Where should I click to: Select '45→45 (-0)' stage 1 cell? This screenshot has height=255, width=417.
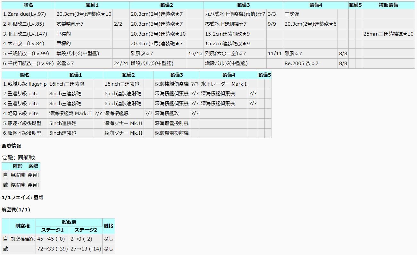(52, 239)
